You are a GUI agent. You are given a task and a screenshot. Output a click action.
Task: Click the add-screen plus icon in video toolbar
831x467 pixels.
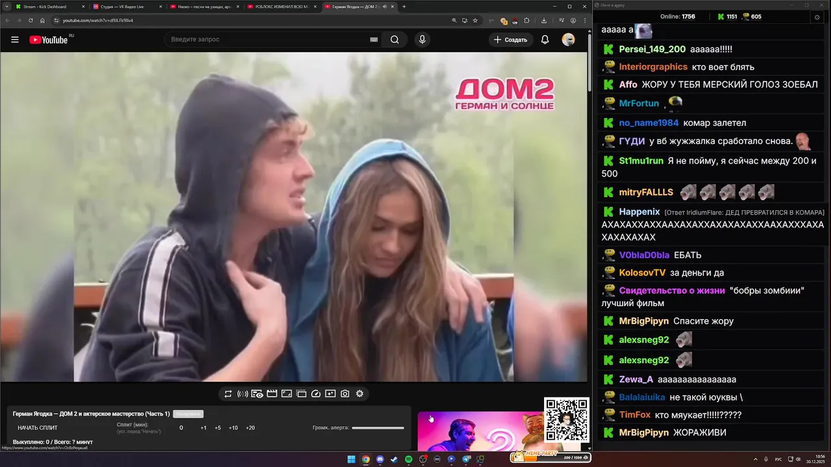[330, 394]
